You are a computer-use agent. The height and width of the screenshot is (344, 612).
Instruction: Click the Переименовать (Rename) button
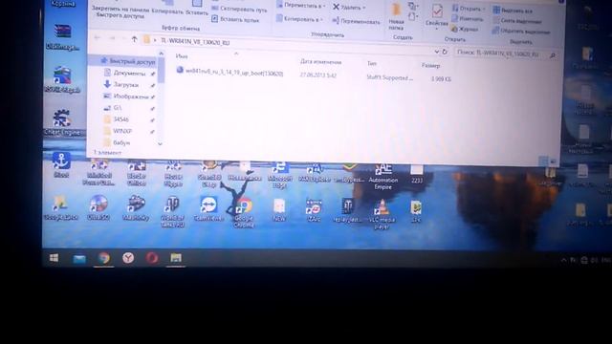356,21
